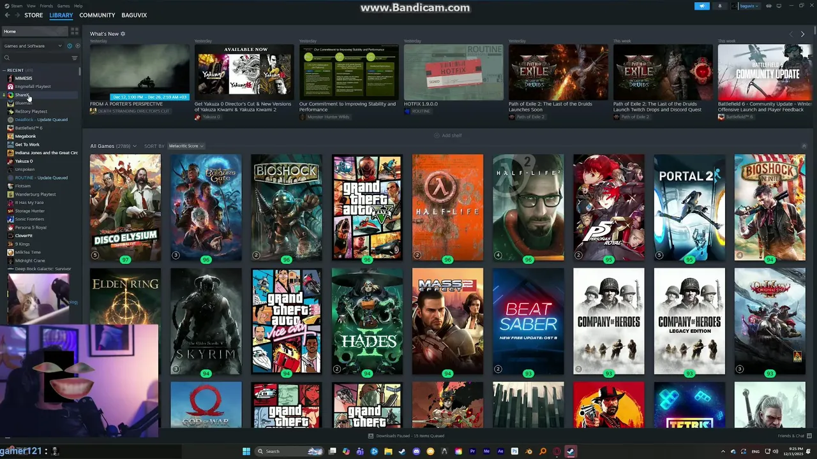This screenshot has width=817, height=459.
Task: Toggle sort by recent activity clock icon
Action: pyautogui.click(x=70, y=46)
